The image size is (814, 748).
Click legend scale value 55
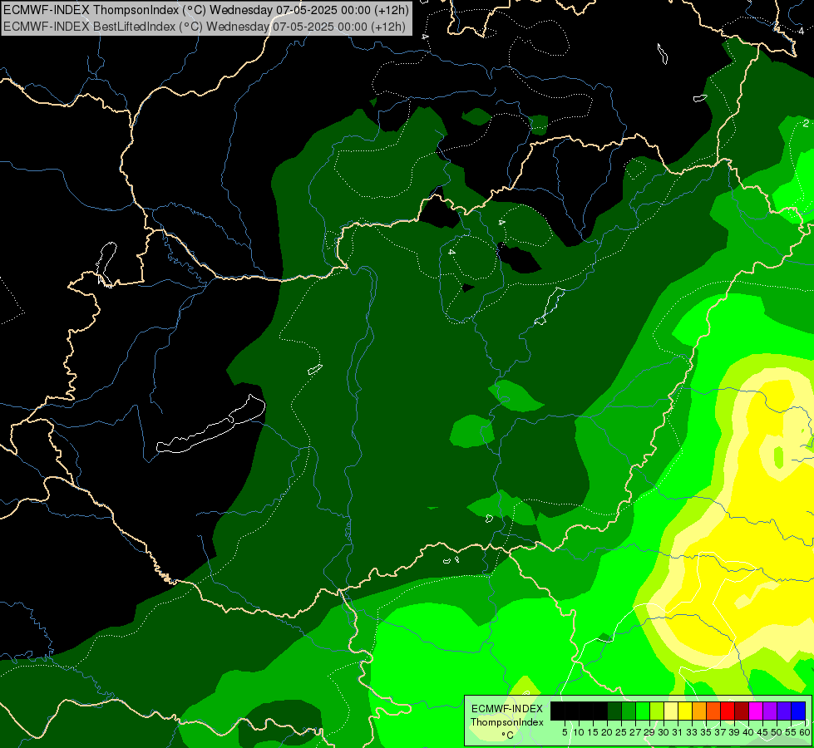(x=792, y=732)
